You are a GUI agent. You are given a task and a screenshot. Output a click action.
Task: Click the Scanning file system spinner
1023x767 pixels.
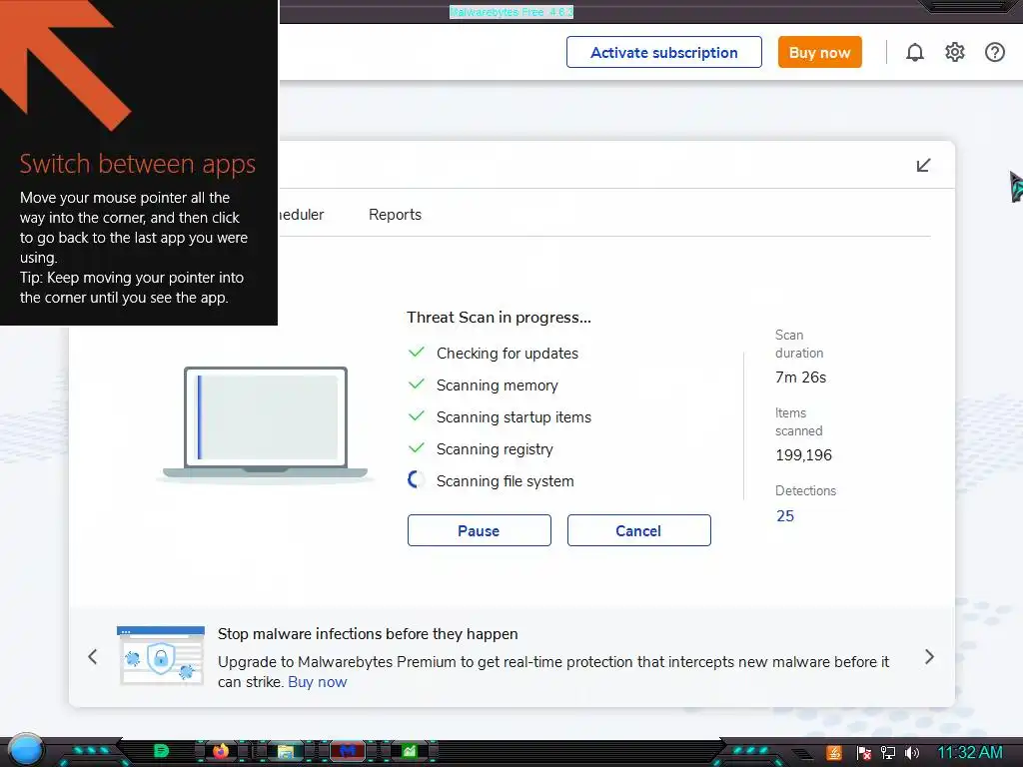(x=416, y=480)
